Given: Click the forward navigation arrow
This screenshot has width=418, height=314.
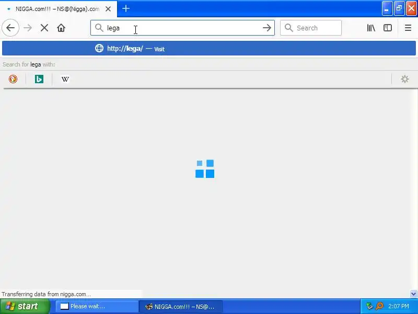Looking at the screenshot, I should pyautogui.click(x=28, y=28).
